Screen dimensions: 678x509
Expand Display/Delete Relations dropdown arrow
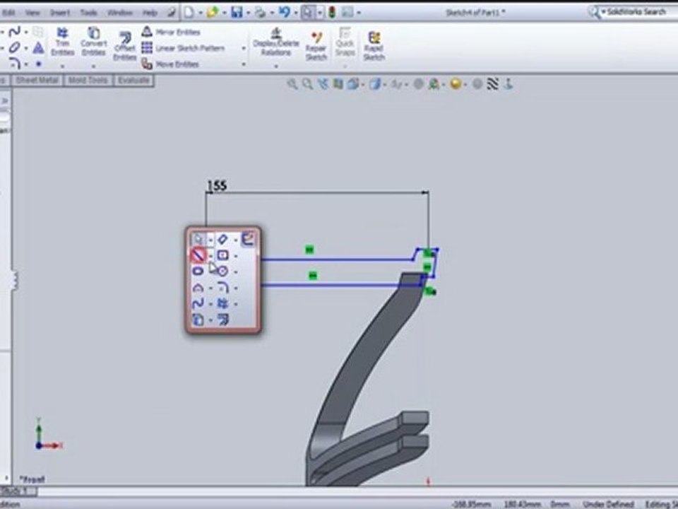click(x=276, y=66)
